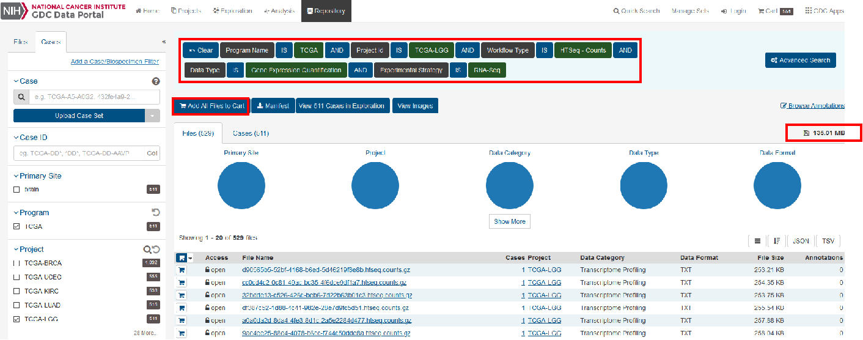The width and height of the screenshot is (863, 340).
Task: Collapse the Program facet section
Action: [x=31, y=212]
